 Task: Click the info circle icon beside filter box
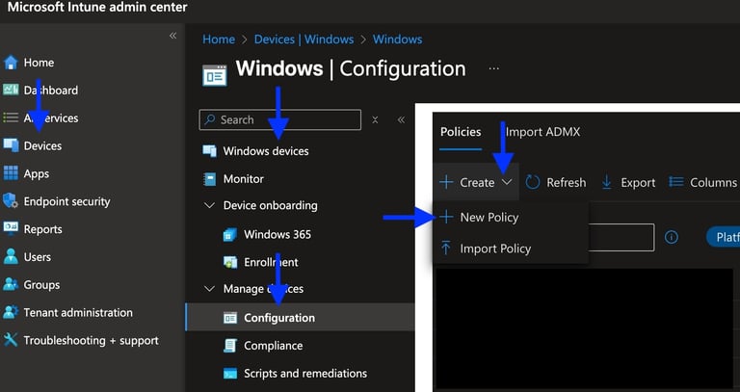(671, 237)
